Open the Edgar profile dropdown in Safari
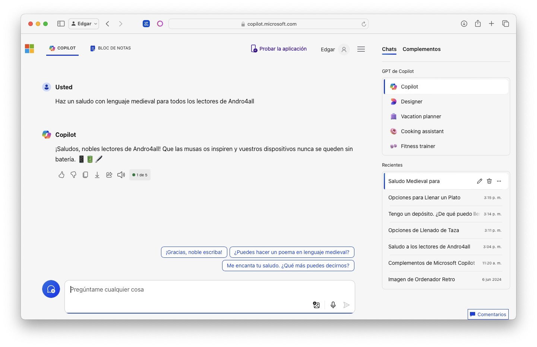This screenshot has width=537, height=347. coord(84,24)
